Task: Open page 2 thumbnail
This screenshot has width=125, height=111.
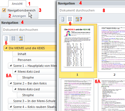Action: pos(111,49)
